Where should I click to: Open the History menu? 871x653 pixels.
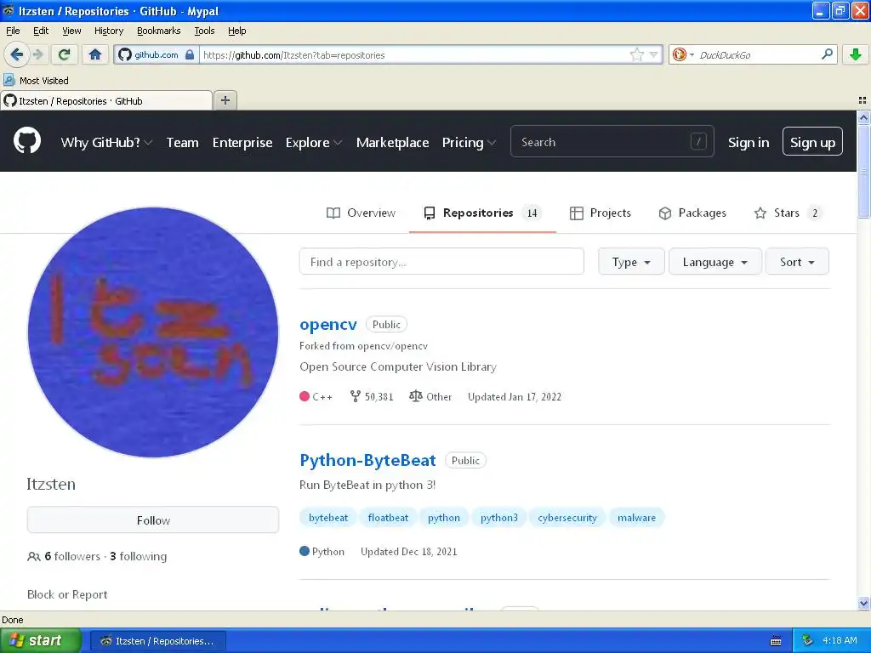pos(108,31)
